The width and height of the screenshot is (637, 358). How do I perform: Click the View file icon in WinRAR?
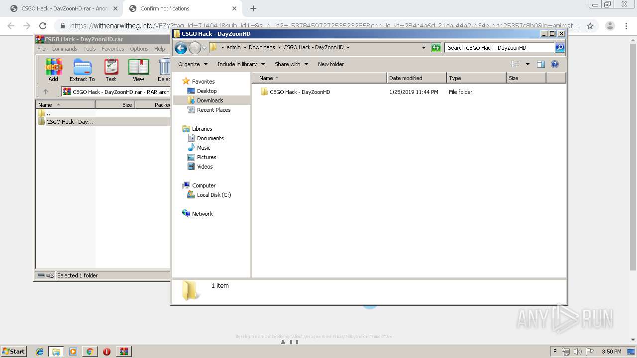138,70
